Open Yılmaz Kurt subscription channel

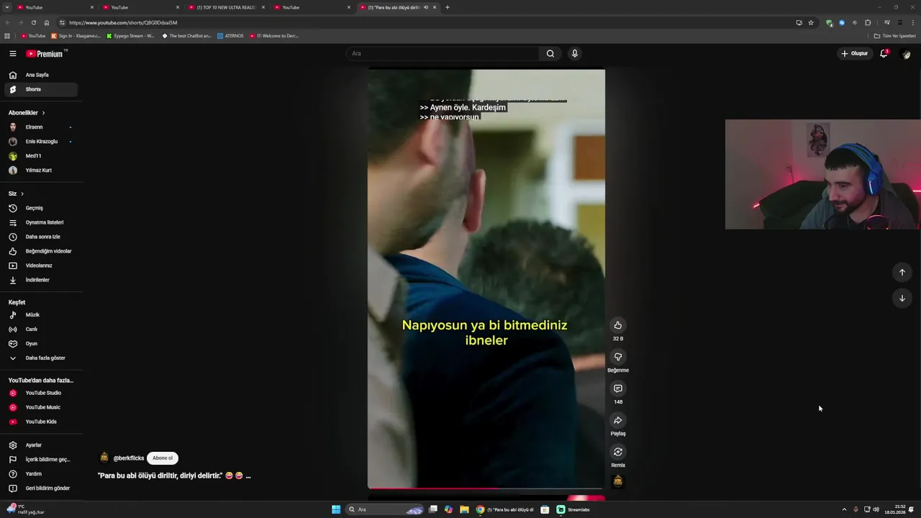coord(40,171)
